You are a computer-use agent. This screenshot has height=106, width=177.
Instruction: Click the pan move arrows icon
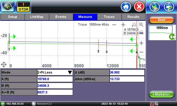(x=4, y=65)
